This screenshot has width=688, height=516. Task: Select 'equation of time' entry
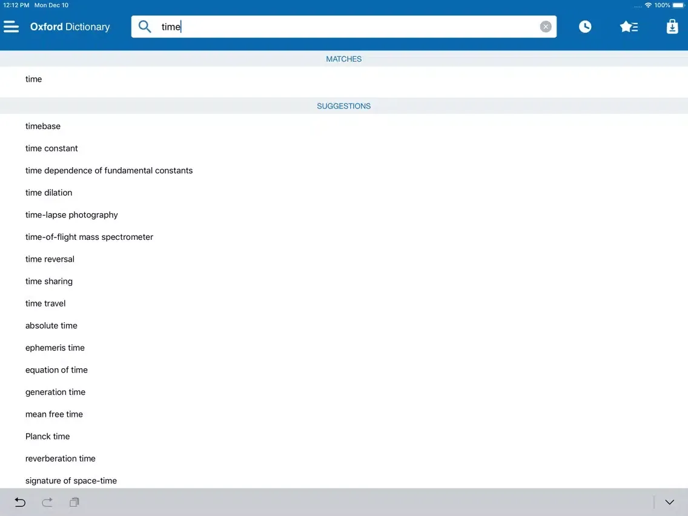tap(344, 370)
